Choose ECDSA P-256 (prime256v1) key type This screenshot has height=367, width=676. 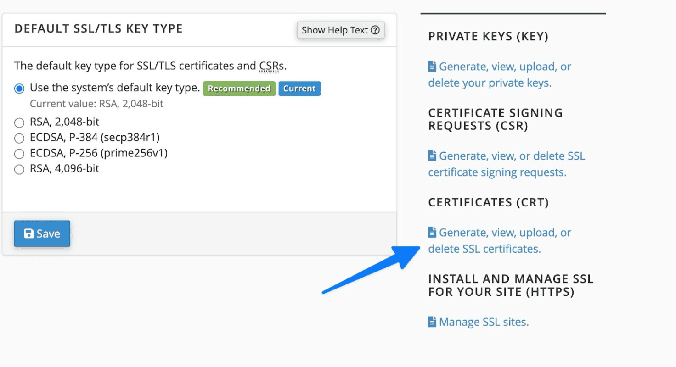(19, 153)
